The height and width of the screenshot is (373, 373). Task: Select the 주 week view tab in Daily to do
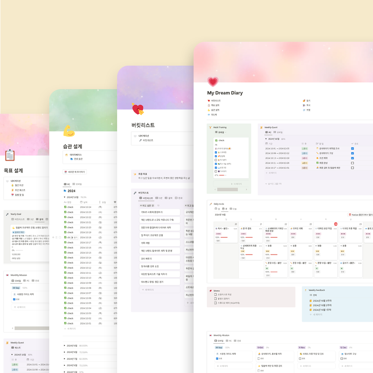click(x=225, y=209)
